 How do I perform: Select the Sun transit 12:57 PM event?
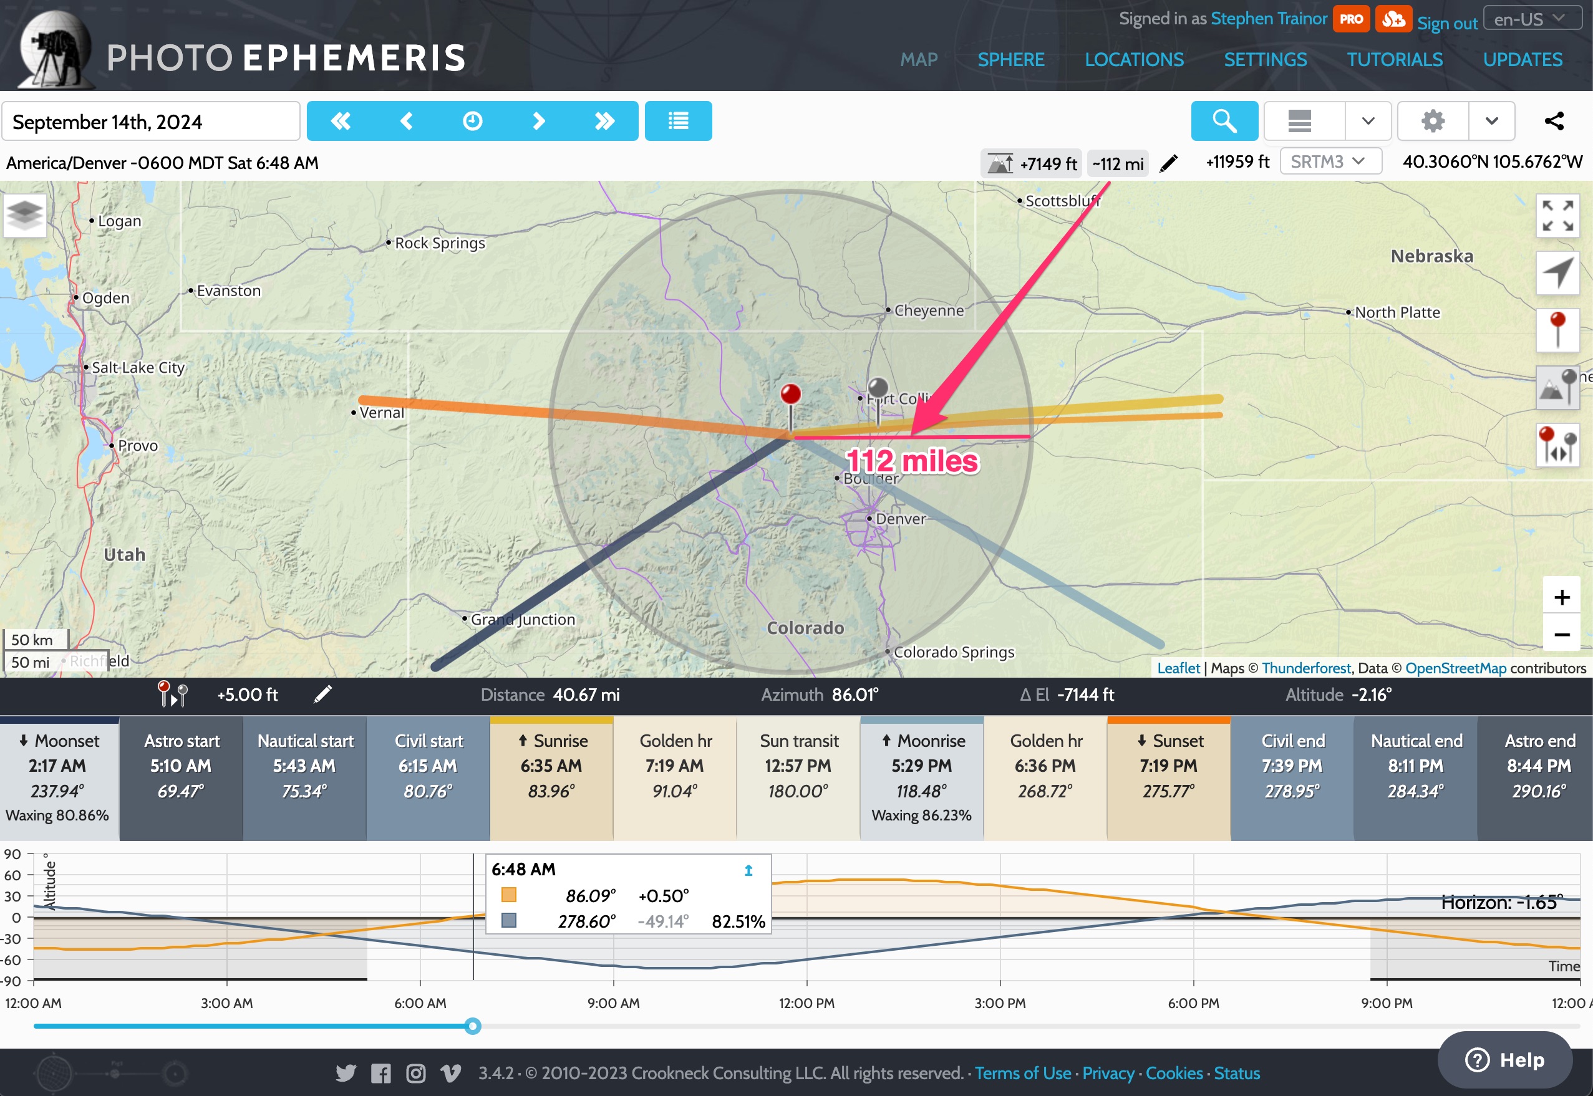(798, 778)
